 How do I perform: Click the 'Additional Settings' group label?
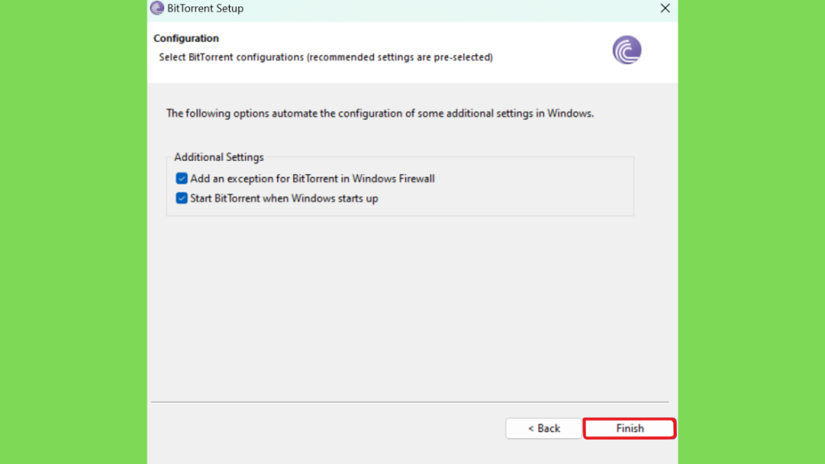click(x=219, y=157)
